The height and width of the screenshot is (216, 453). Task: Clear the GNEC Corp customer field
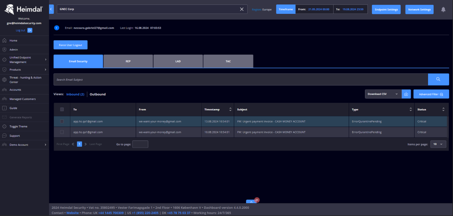point(242,9)
